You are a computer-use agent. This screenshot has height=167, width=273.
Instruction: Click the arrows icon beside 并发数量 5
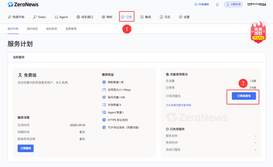[x=104, y=105]
